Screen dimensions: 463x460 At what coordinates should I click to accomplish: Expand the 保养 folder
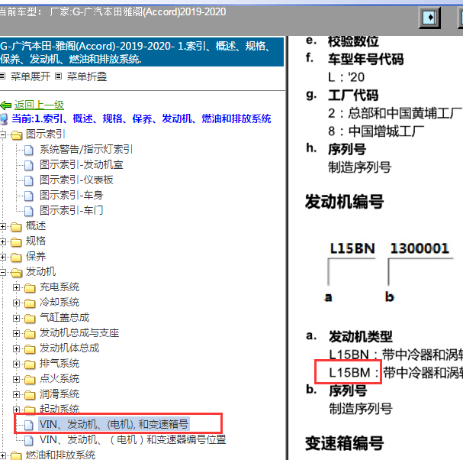pos(2,258)
